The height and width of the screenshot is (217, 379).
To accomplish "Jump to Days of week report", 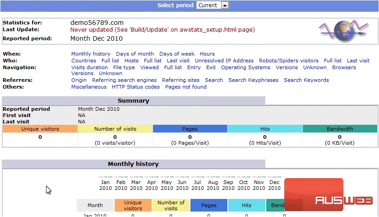I will pyautogui.click(x=177, y=54).
